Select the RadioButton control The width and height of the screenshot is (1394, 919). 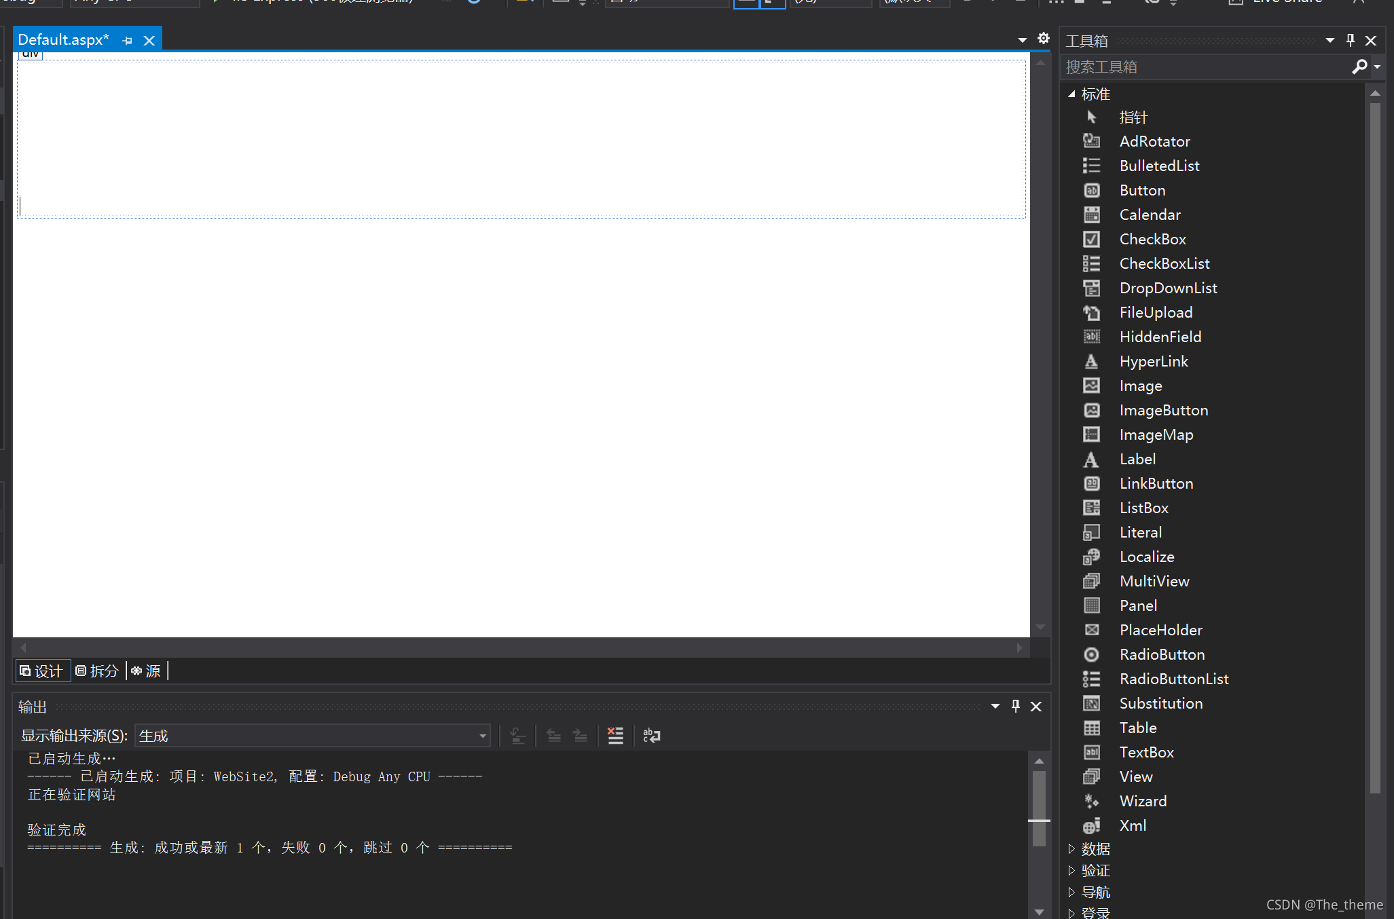(1162, 654)
